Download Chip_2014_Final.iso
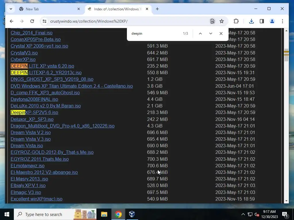294x220 pixels. point(32,33)
